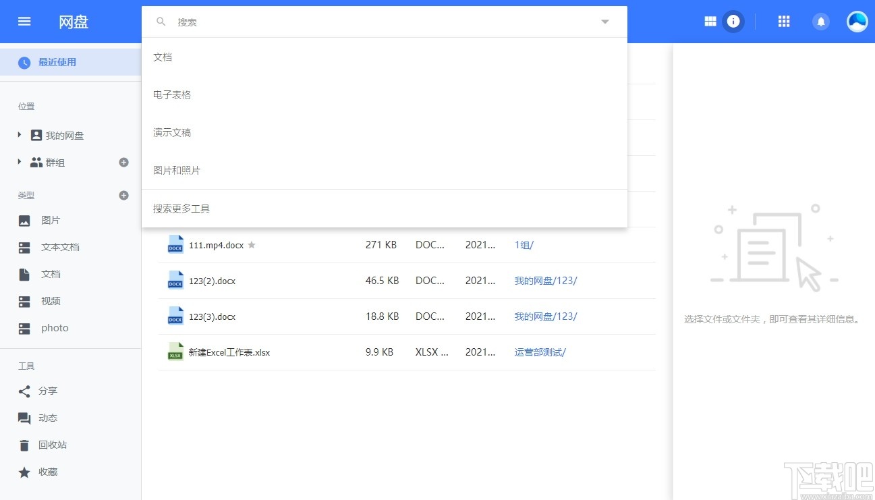This screenshot has width=875, height=500.
Task: Click the 271 KB size cell
Action: (381, 245)
